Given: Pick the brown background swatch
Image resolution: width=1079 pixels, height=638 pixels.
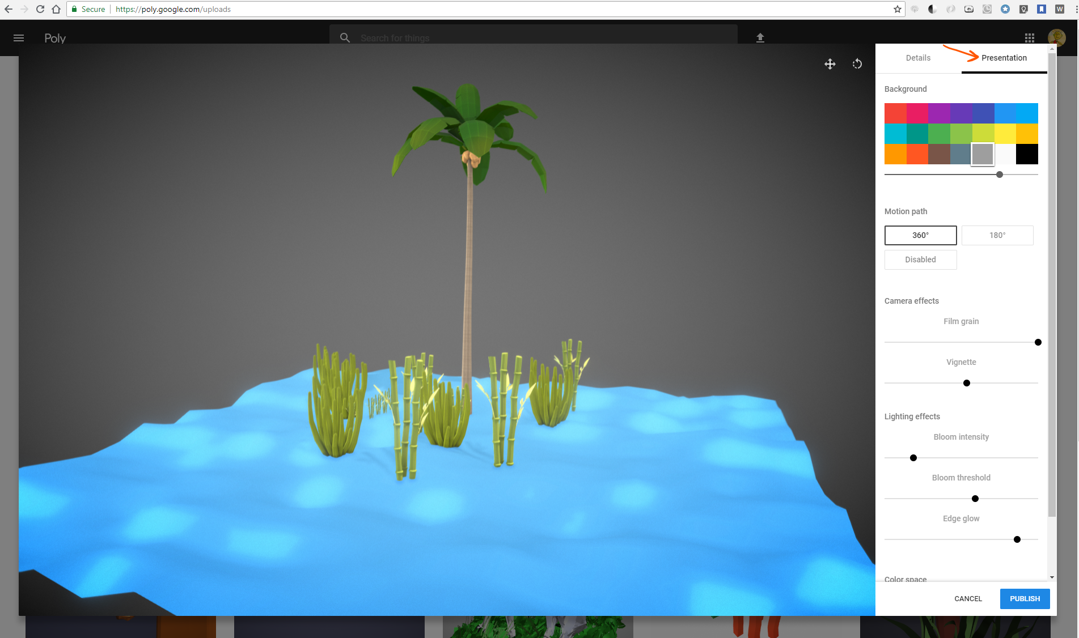Looking at the screenshot, I should 939,154.
